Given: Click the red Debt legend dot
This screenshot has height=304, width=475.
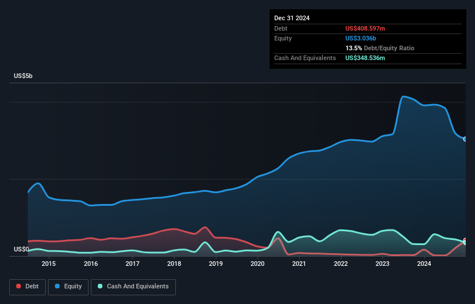Looking at the screenshot, I should tap(19, 286).
